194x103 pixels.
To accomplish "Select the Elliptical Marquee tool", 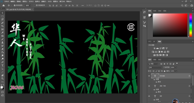I will pyautogui.click(x=2, y=16).
